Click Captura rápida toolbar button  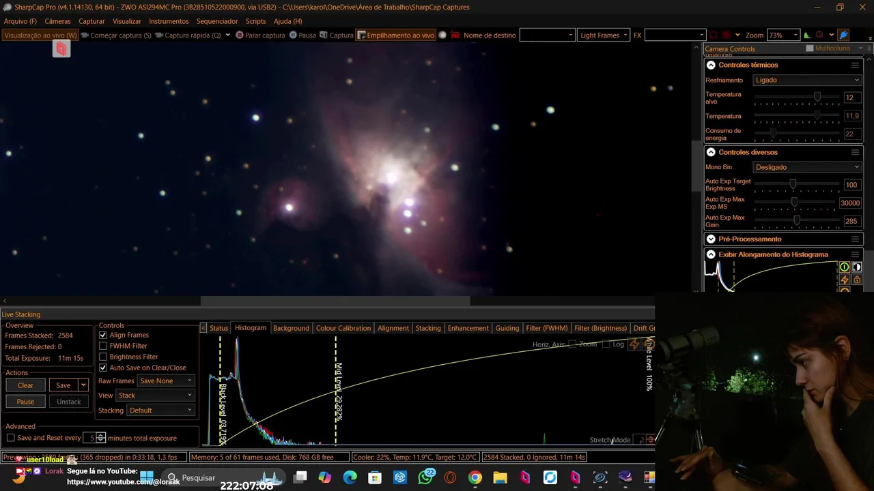coord(187,35)
